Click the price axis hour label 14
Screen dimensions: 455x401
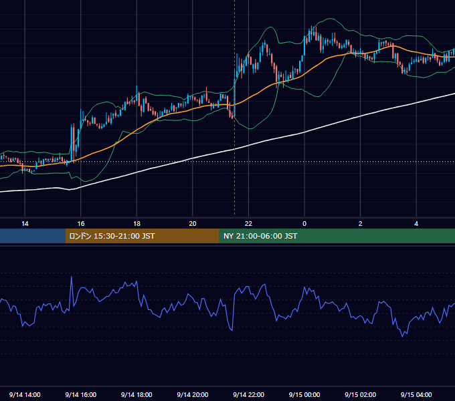pos(25,224)
